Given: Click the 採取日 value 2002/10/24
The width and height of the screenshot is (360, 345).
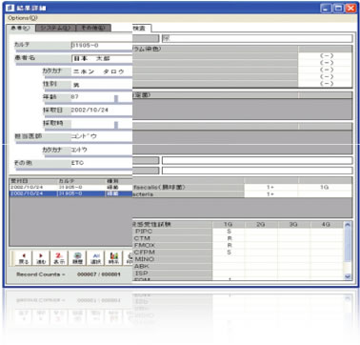Looking at the screenshot, I should pyautogui.click(x=90, y=110).
